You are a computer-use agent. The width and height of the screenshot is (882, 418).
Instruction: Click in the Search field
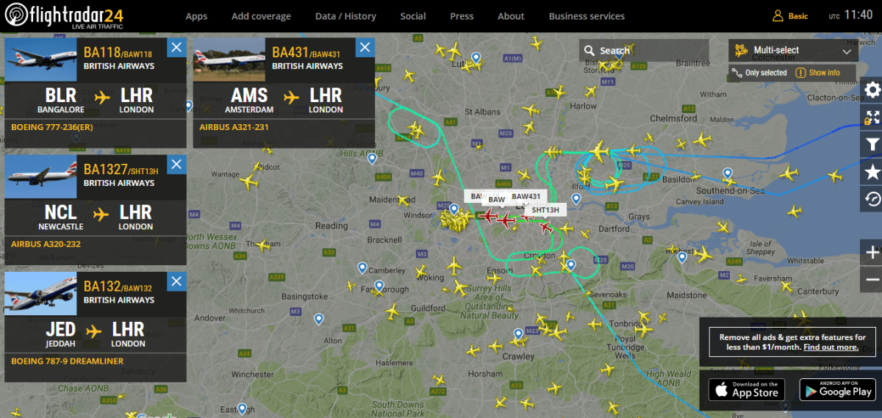[644, 51]
